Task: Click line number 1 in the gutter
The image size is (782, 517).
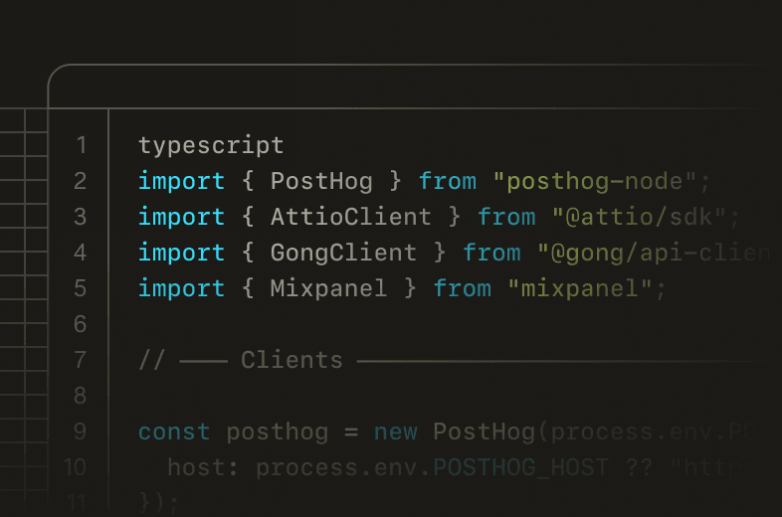Action: pyautogui.click(x=81, y=146)
